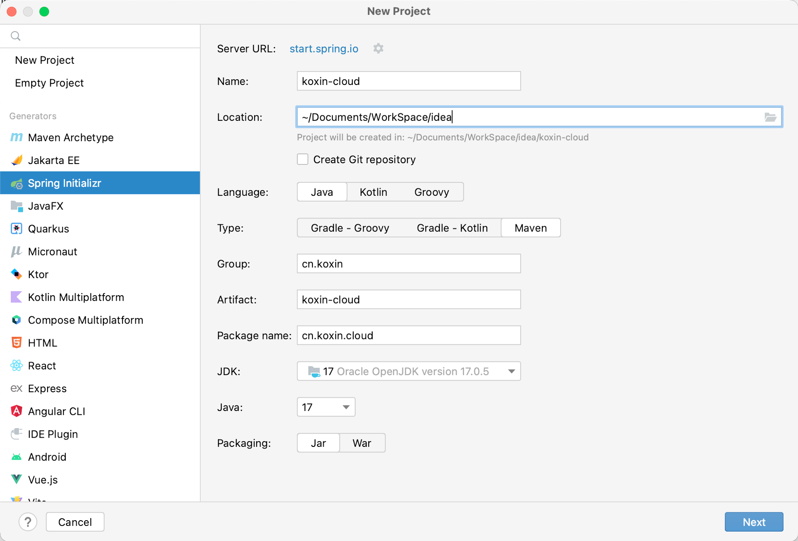Open help with the question mark button

(x=28, y=522)
